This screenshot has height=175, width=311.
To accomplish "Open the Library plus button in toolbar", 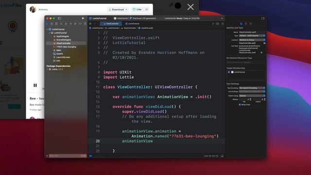I will [x=222, y=18].
